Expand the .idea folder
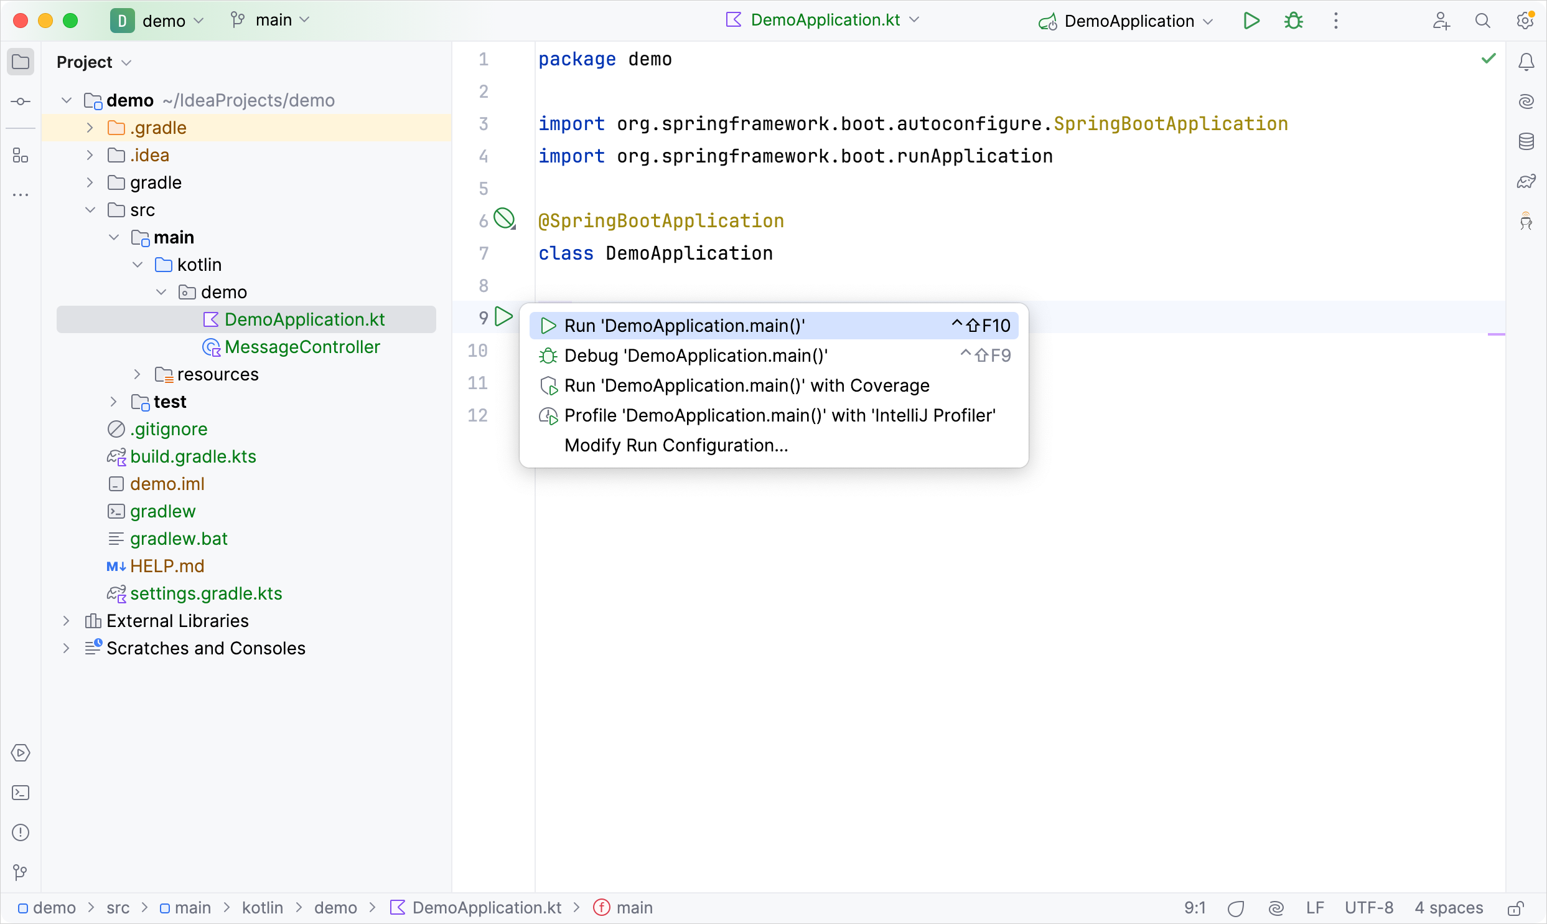The image size is (1547, 924). click(x=90, y=155)
